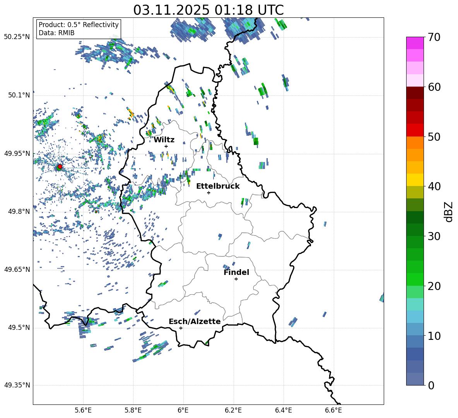Pick the yellow swatch above 40 dBZ
Viewport: 458px width, 418px height.
click(415, 179)
